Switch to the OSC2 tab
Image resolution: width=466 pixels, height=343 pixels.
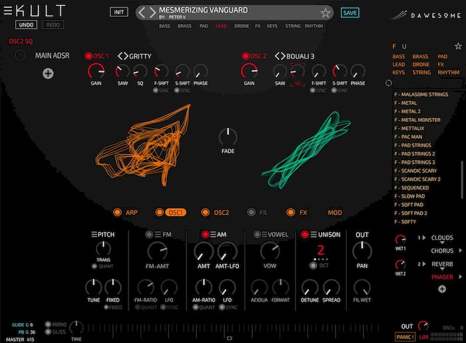(222, 212)
